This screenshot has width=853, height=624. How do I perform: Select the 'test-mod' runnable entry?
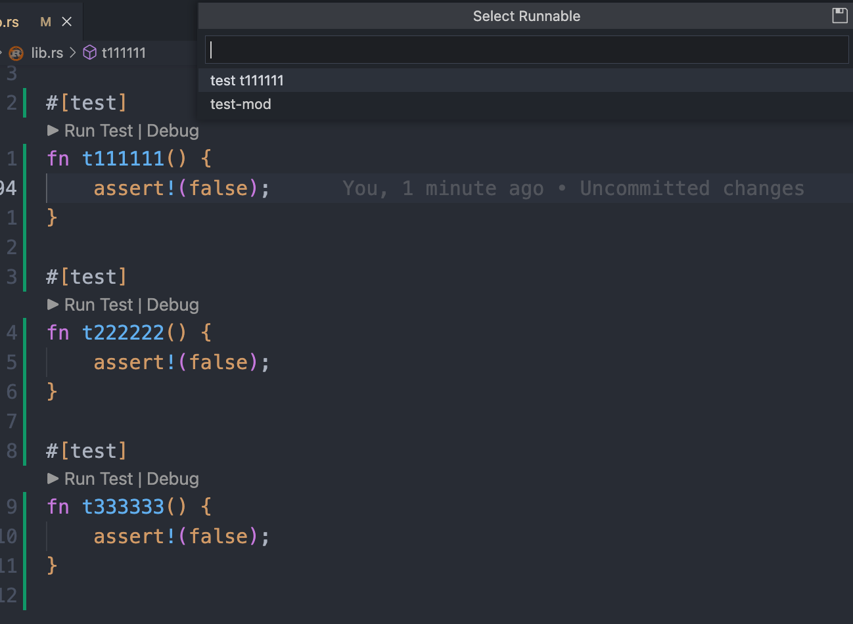click(241, 104)
